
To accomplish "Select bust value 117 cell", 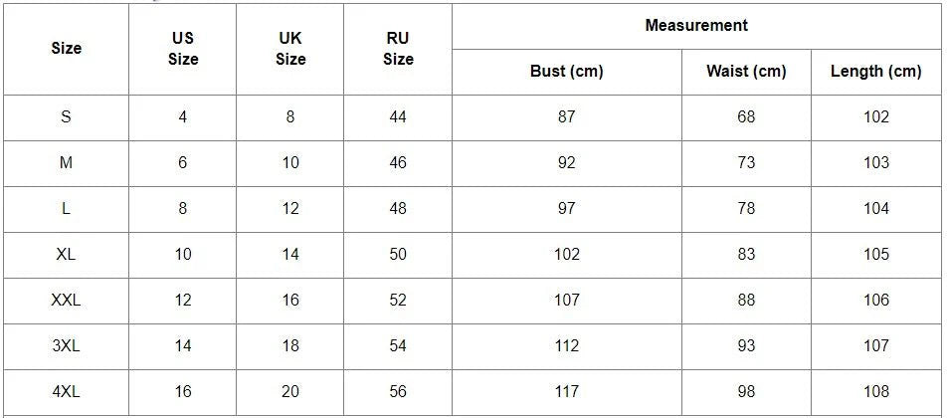I will click(567, 392).
